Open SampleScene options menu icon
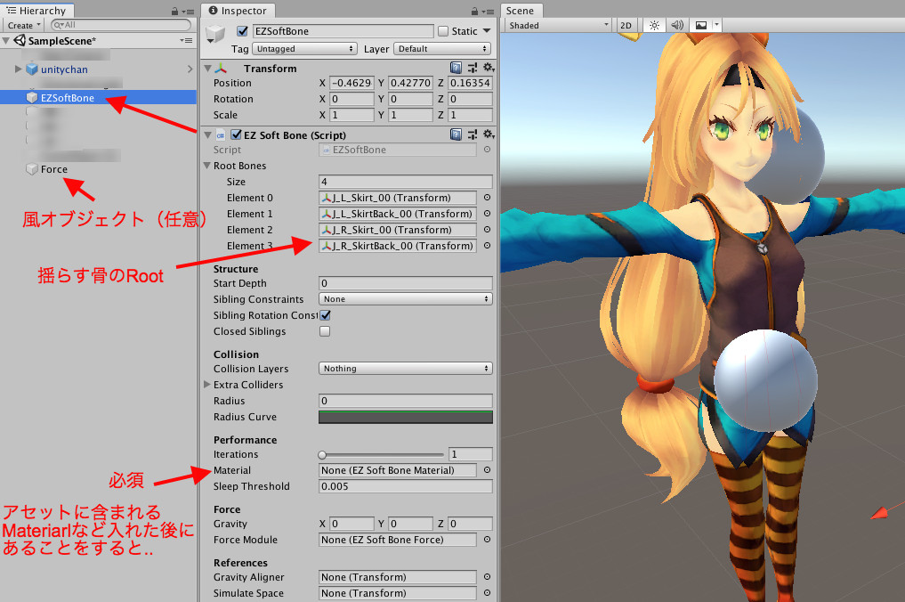This screenshot has width=905, height=602. (186, 41)
